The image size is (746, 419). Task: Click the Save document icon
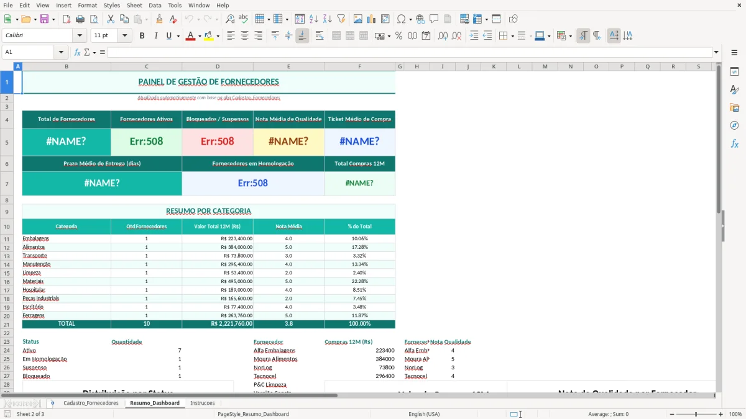[x=44, y=19]
